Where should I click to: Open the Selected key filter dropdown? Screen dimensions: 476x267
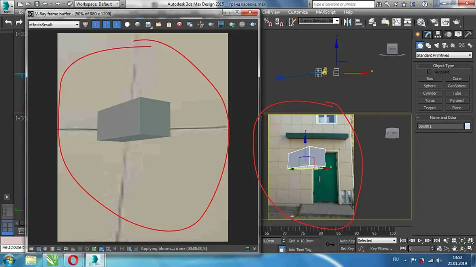(377, 241)
